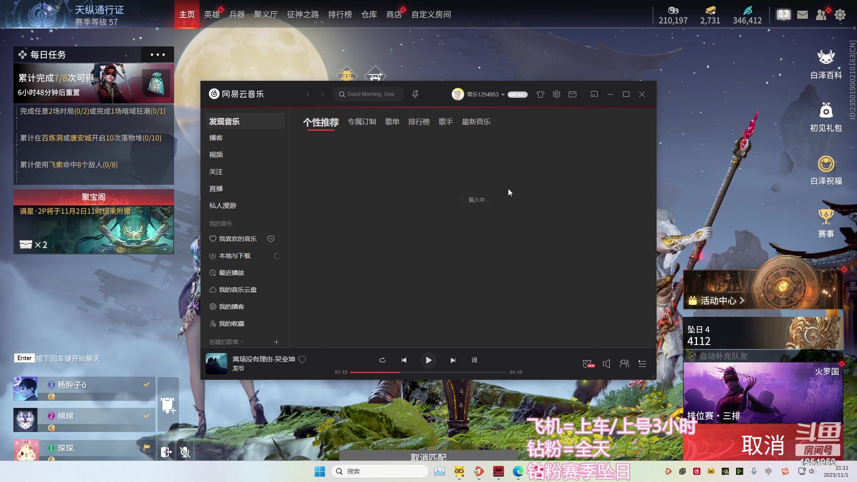Click the volume speaker icon in player bar
Viewport: 857px width, 482px height.
[607, 364]
